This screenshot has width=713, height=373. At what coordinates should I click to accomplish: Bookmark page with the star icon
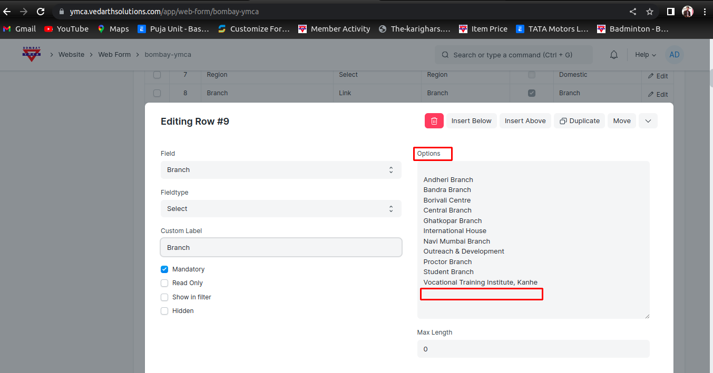click(x=650, y=11)
